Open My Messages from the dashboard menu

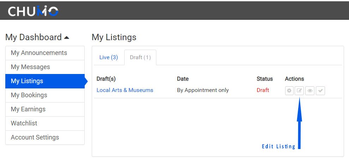[x=45, y=67]
